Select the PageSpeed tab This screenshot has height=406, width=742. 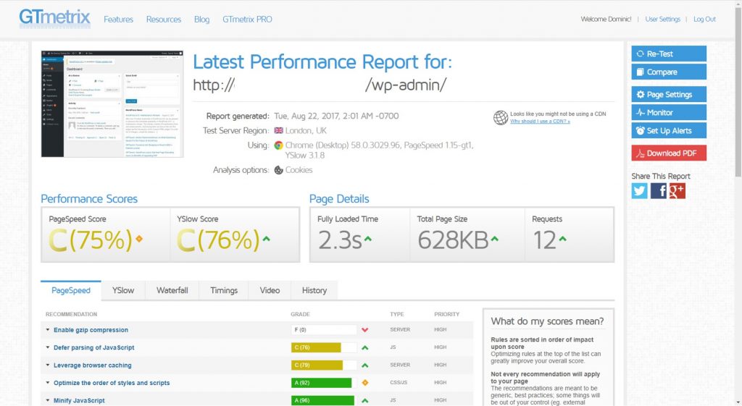pyautogui.click(x=71, y=291)
